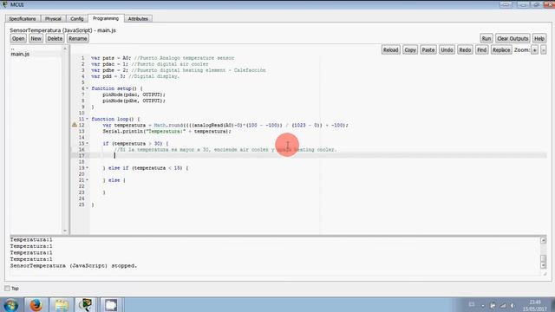Run the program
This screenshot has width=555, height=312.
coord(486,38)
